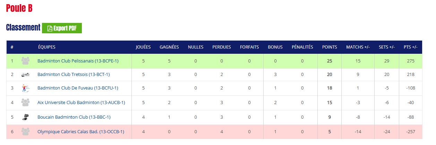Click the PDF file icon in Export button

pos(50,28)
